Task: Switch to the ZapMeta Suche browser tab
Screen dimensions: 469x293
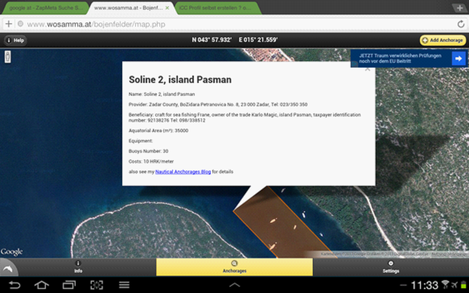Action: pyautogui.click(x=45, y=8)
